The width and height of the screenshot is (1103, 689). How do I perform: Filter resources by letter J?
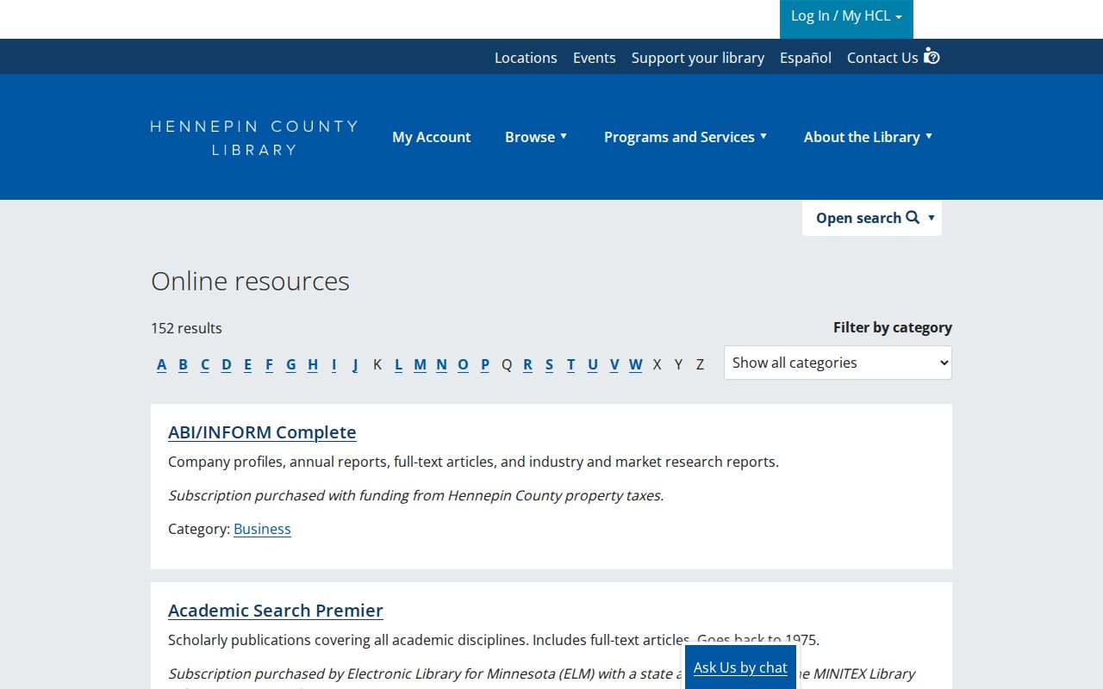[x=355, y=364]
